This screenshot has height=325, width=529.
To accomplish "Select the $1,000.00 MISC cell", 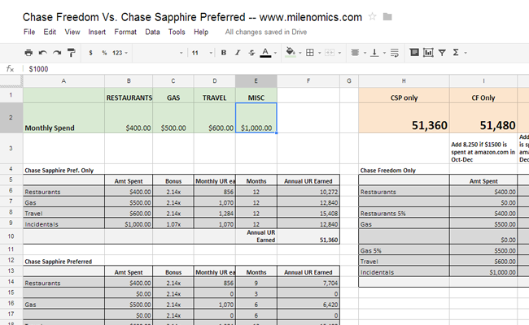I will pos(256,118).
